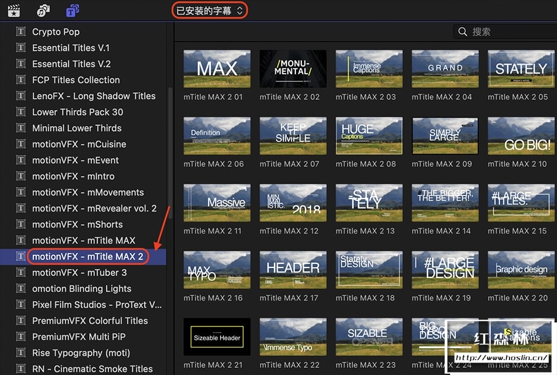Click the title icon beside Lower Thirds Pack 30
557x375 pixels.
pos(21,112)
